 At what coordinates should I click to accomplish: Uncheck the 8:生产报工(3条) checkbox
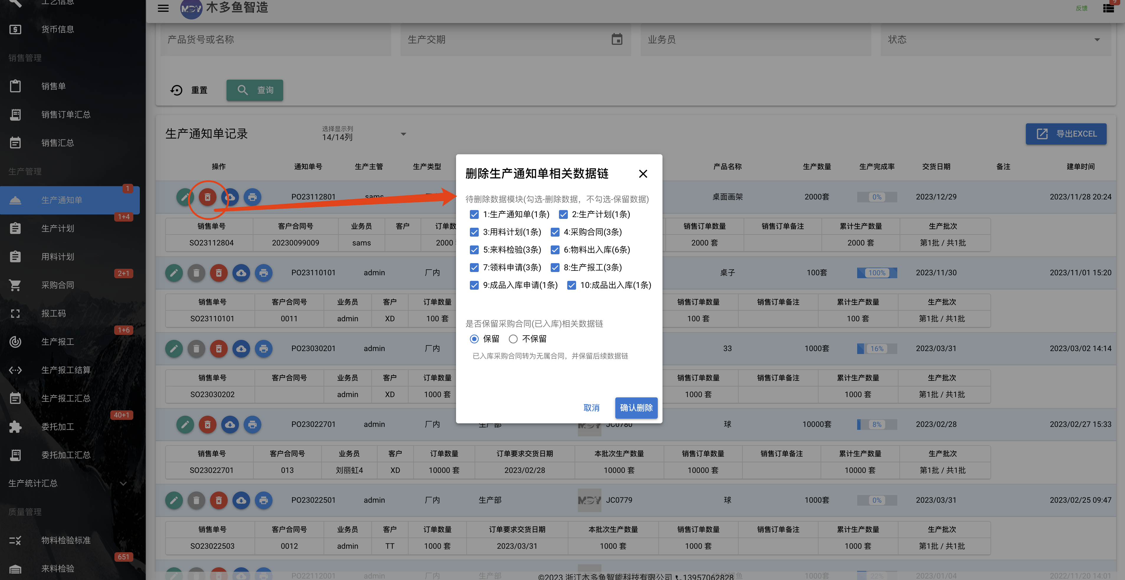555,267
